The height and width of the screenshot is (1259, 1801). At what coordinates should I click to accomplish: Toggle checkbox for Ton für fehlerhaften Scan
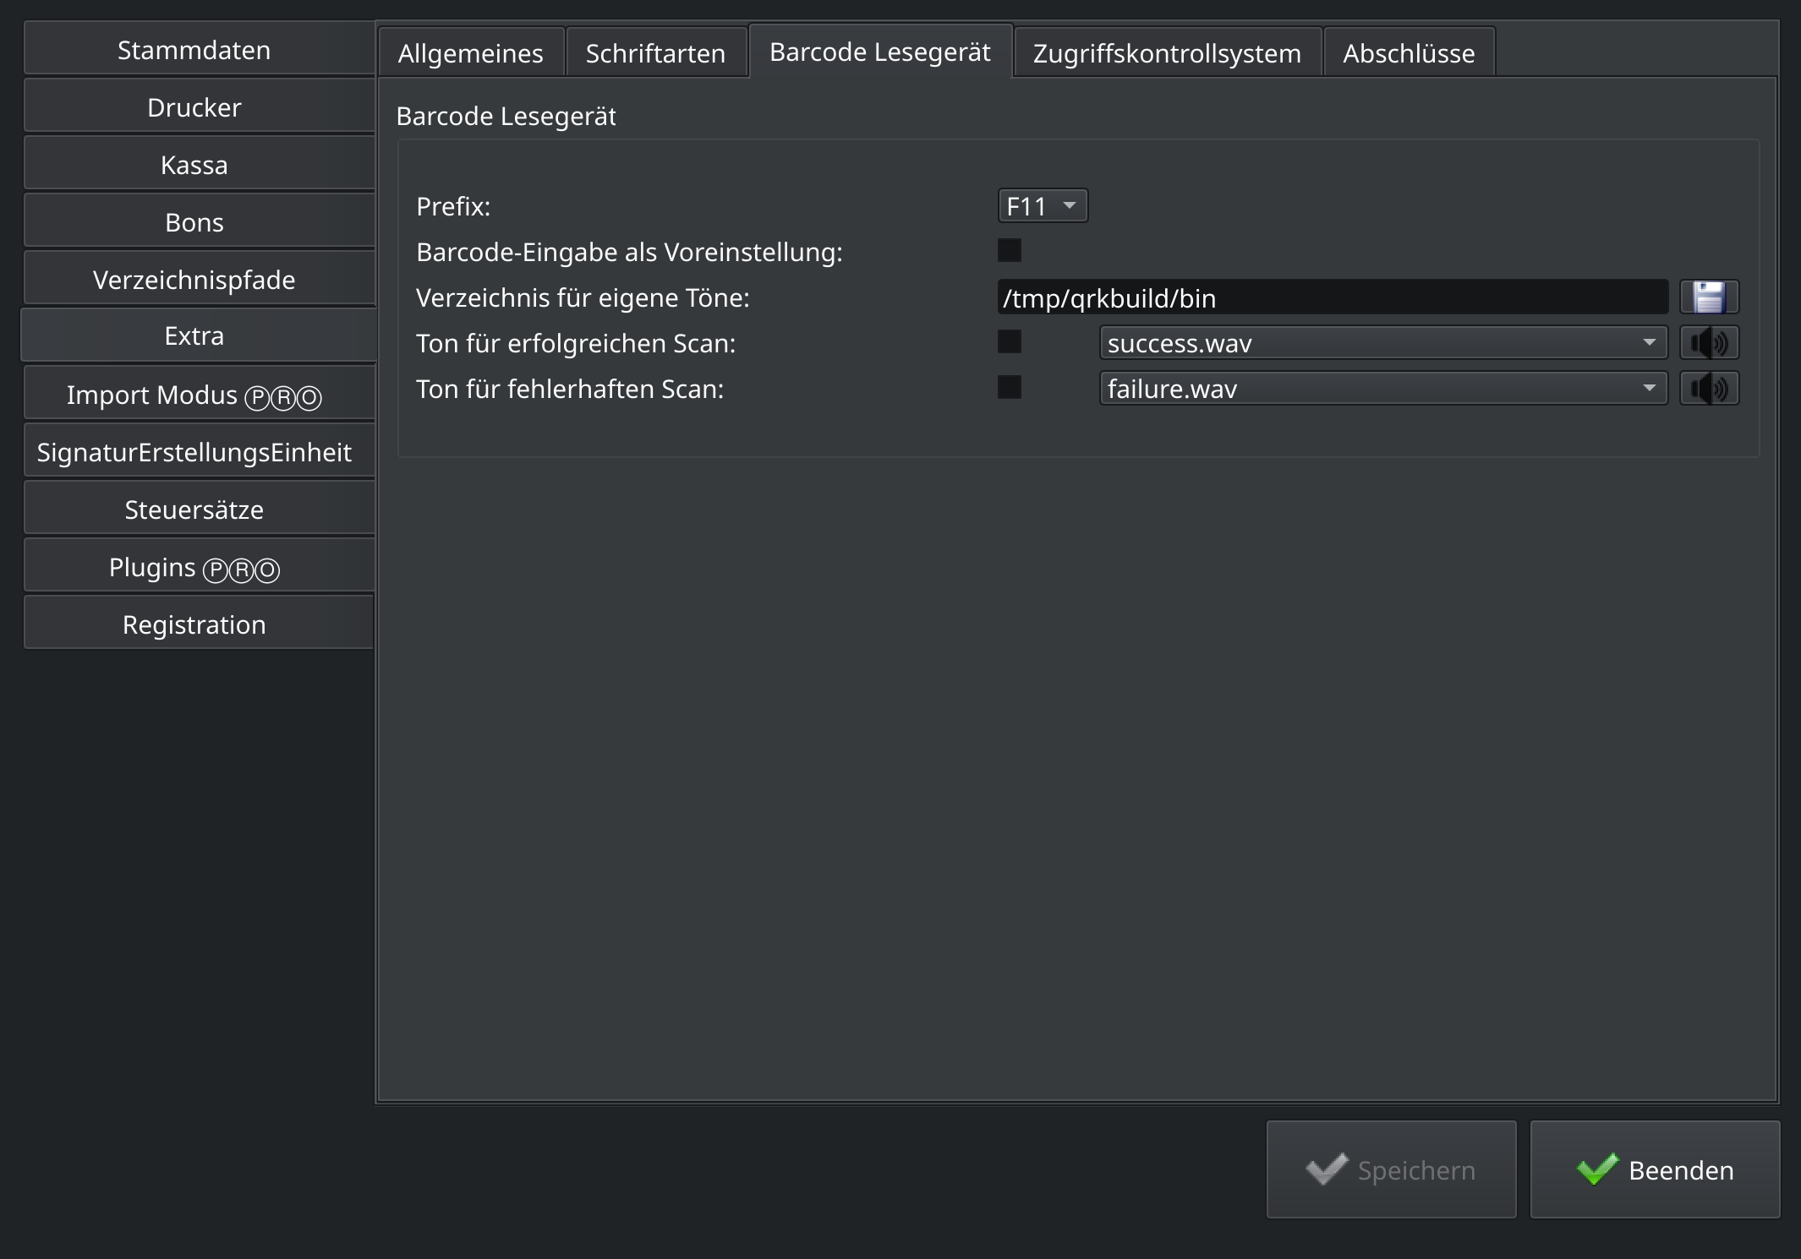1010,388
